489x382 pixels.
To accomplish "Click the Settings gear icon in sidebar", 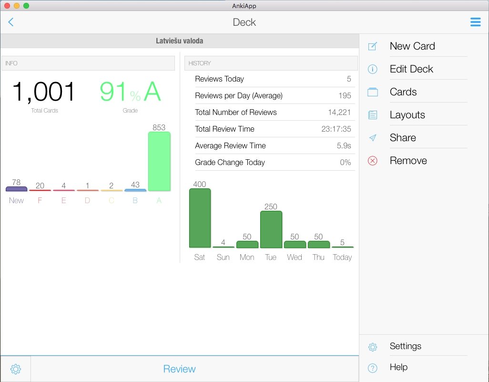I will [373, 347].
